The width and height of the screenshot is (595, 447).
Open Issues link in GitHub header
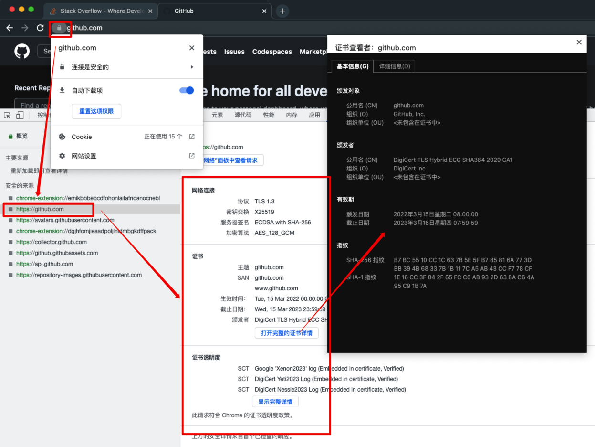[234, 52]
